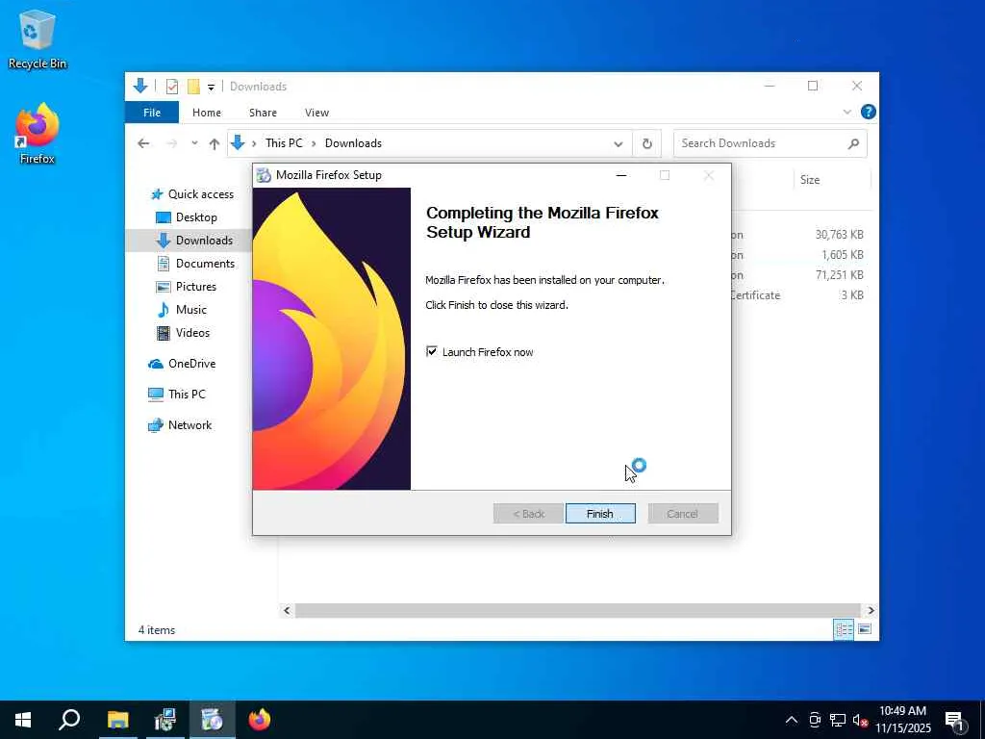
Task: Select Quick access in navigation pane
Action: click(192, 194)
